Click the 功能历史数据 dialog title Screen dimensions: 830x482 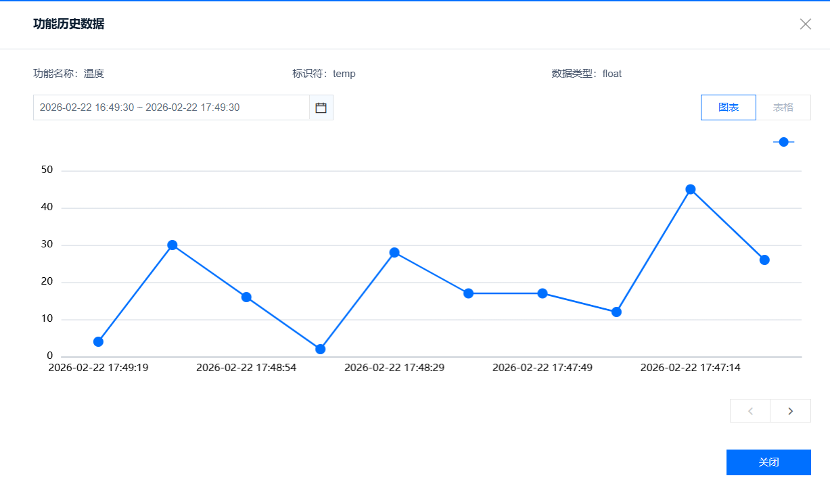(69, 24)
